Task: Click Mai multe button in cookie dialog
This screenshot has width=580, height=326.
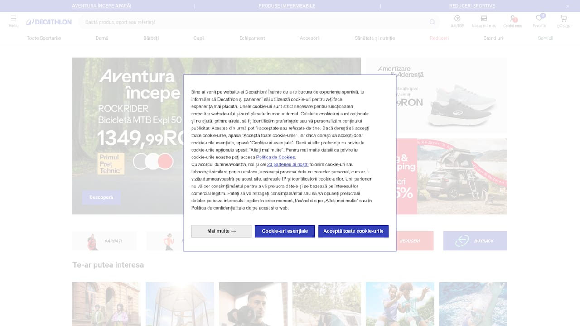Action: 221,231
